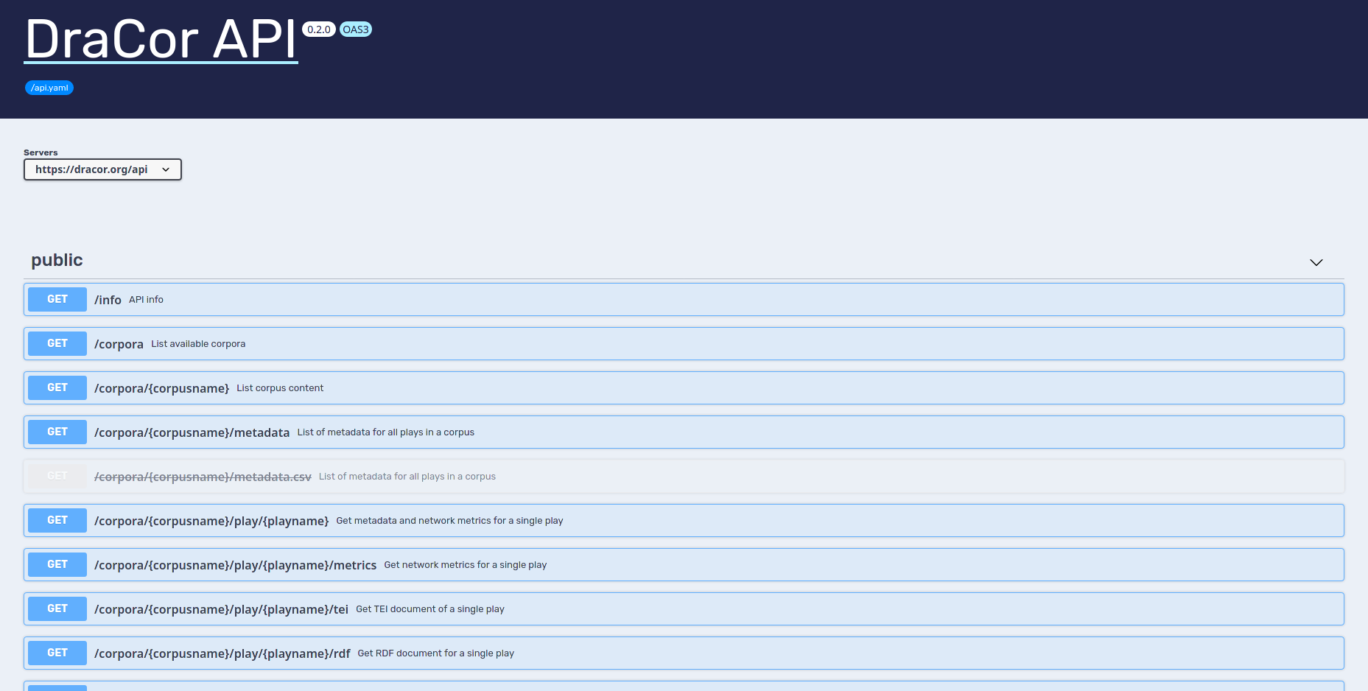Expand the play rdf endpoint
Image resolution: width=1368 pixels, height=691 pixels.
[222, 653]
